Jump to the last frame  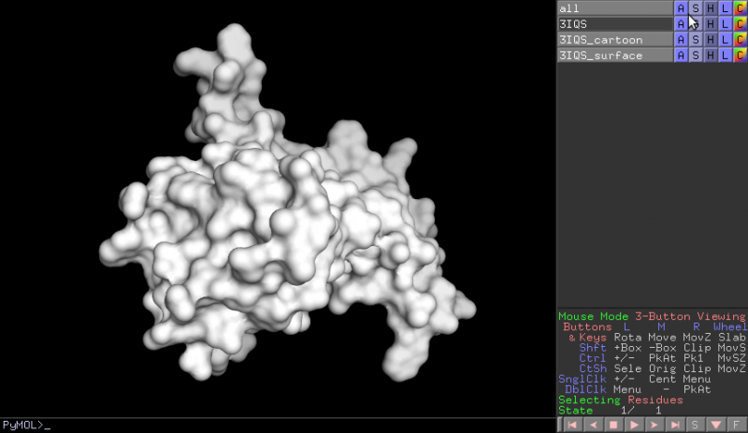click(x=674, y=425)
